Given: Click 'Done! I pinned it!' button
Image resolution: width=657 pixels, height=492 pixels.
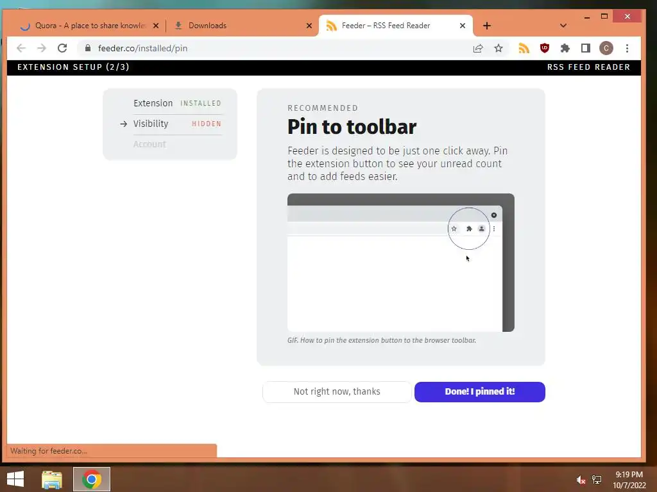Looking at the screenshot, I should pos(480,391).
